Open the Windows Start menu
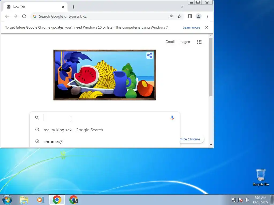 pyautogui.click(x=7, y=200)
